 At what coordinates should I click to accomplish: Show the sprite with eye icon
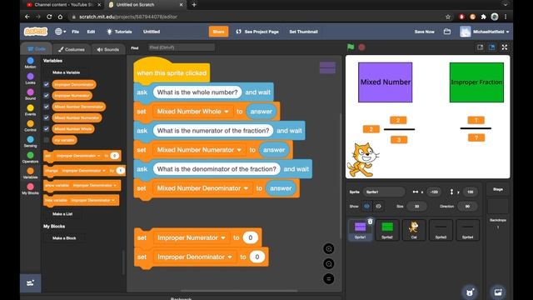coord(366,206)
